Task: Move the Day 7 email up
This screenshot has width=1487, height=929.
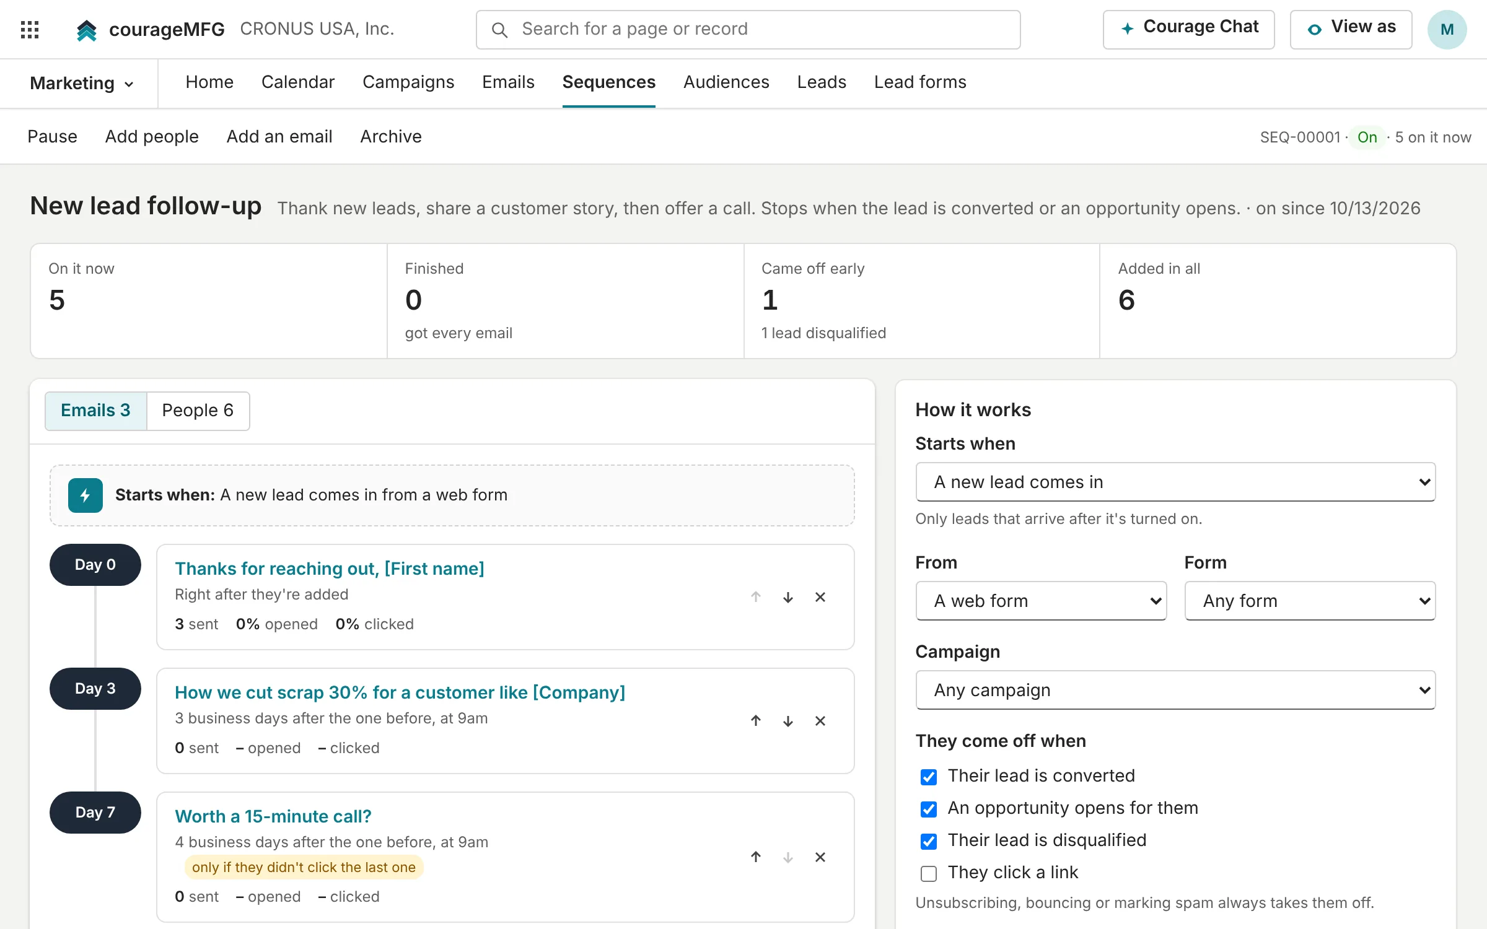Action: pyautogui.click(x=756, y=857)
